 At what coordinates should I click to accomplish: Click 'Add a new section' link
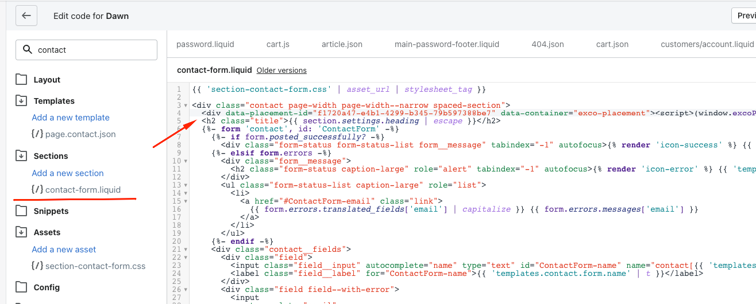(68, 173)
